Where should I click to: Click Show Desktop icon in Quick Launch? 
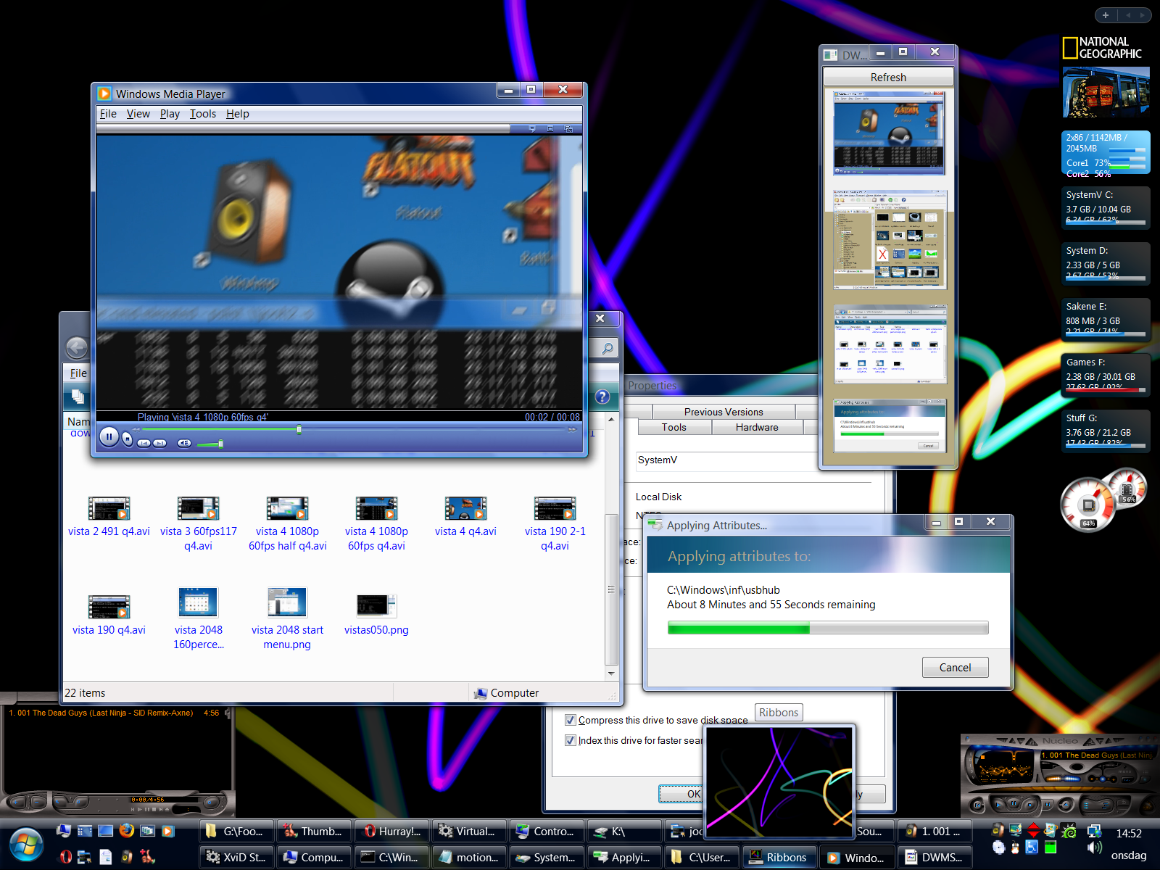click(x=106, y=831)
